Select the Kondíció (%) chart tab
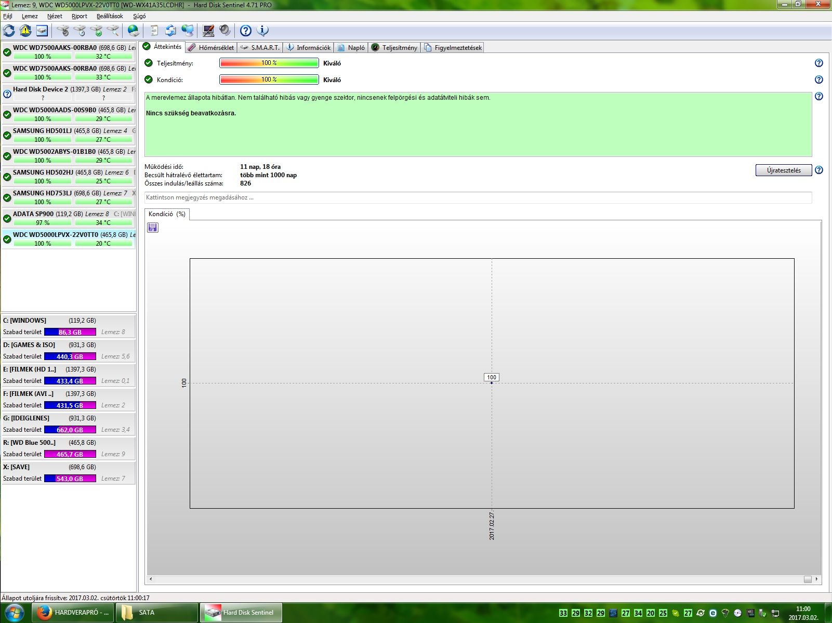Screen dimensions: 832x623 coord(167,214)
